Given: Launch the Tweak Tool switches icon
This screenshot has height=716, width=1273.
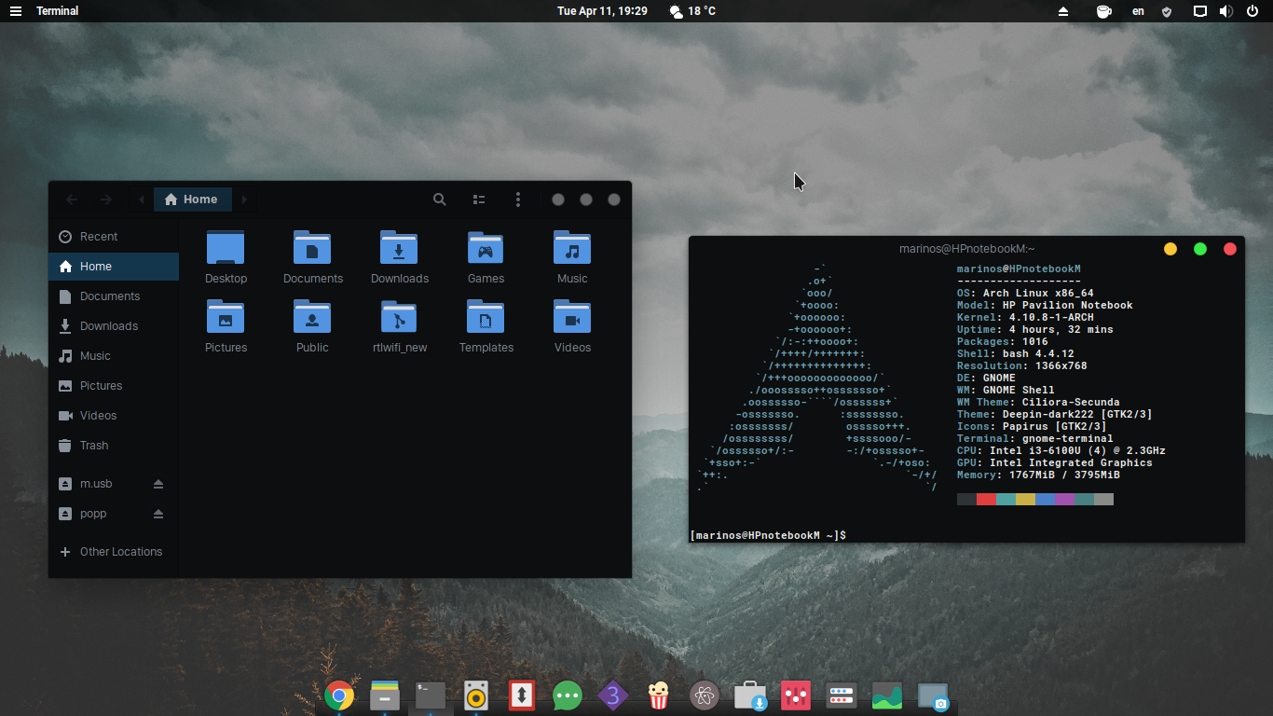Looking at the screenshot, I should pos(842,695).
